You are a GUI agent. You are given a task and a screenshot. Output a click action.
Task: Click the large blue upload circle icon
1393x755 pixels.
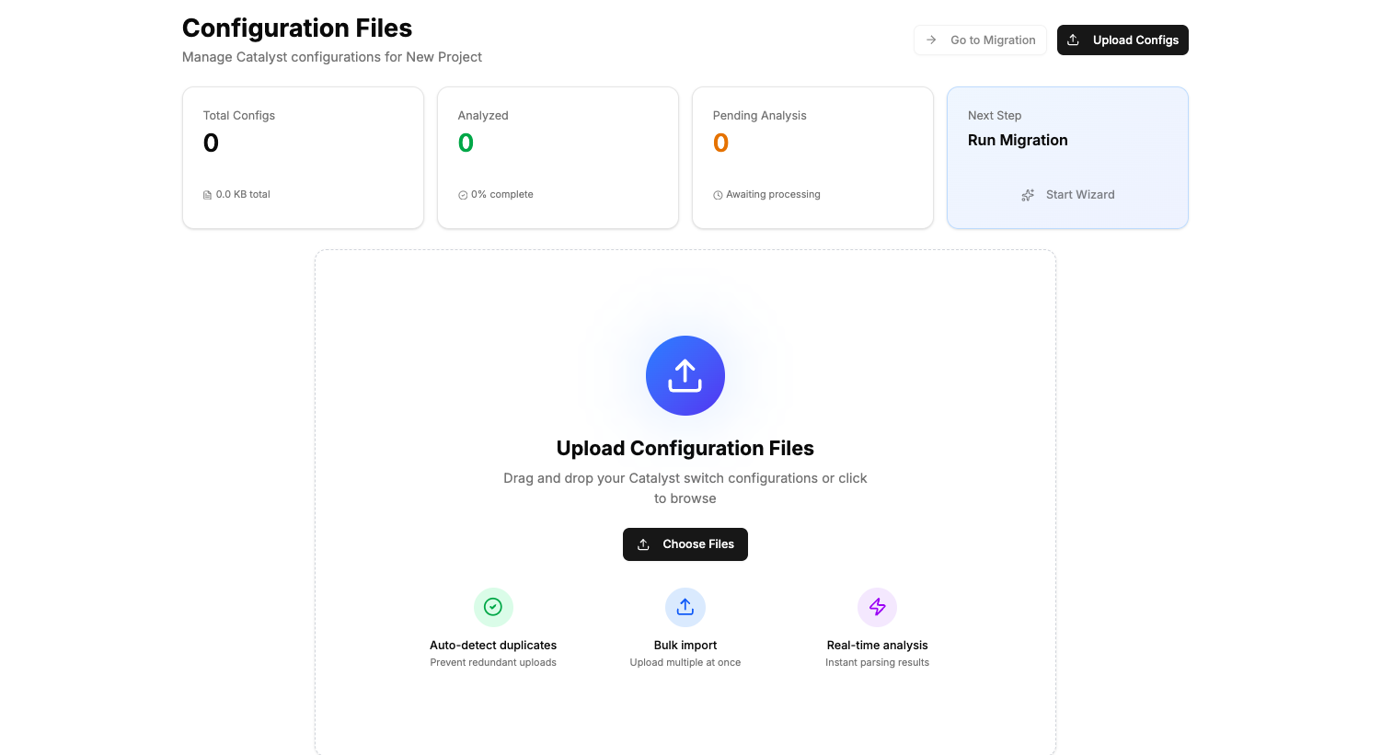(x=685, y=375)
